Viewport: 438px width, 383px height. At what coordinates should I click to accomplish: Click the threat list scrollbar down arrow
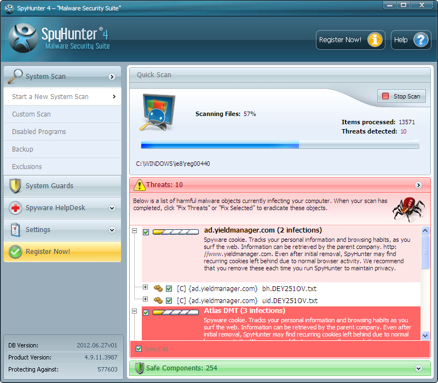425,335
